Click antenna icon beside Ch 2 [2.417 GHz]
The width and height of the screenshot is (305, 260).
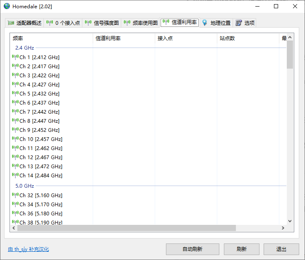point(15,66)
